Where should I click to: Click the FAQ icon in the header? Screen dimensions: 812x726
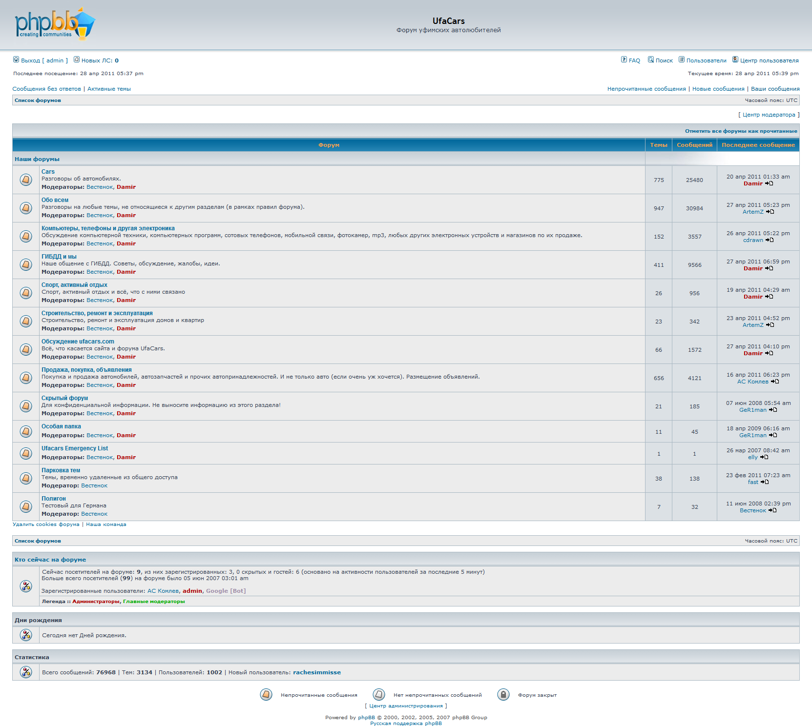624,60
